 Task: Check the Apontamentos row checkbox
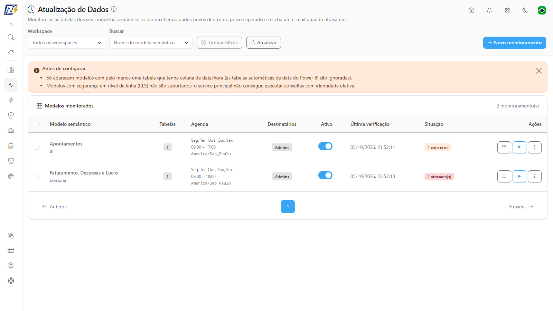click(x=36, y=147)
